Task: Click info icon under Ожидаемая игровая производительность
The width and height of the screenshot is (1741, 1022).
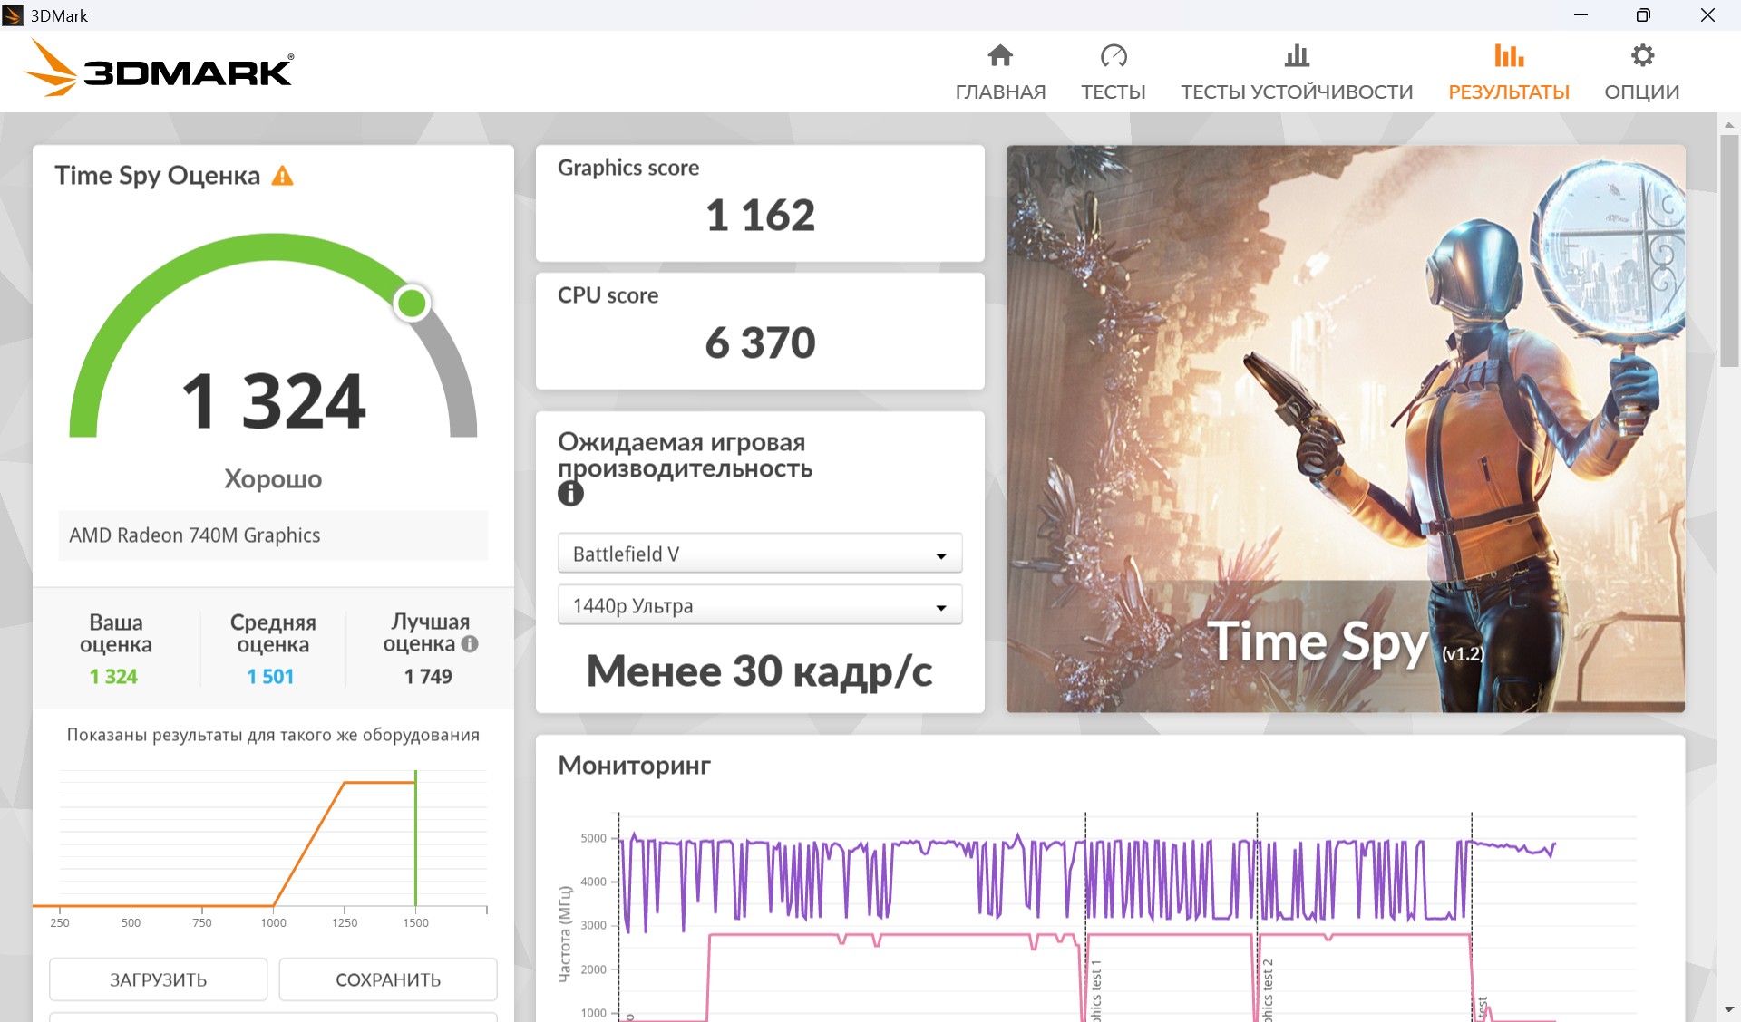Action: coord(570,494)
